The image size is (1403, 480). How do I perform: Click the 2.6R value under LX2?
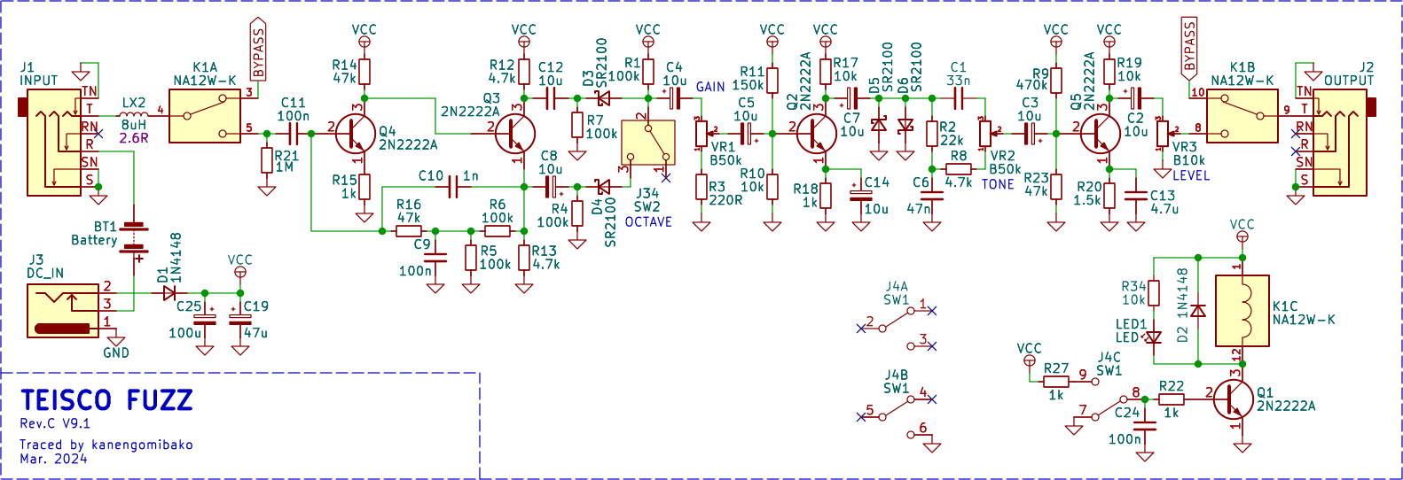134,138
